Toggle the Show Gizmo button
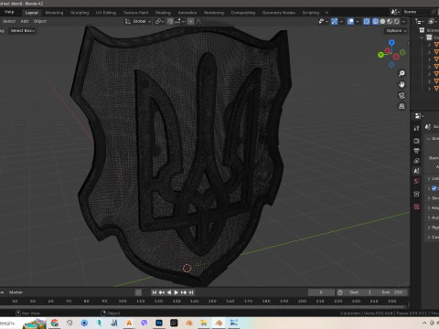Viewport: 439px width, 329px height. coord(335,21)
